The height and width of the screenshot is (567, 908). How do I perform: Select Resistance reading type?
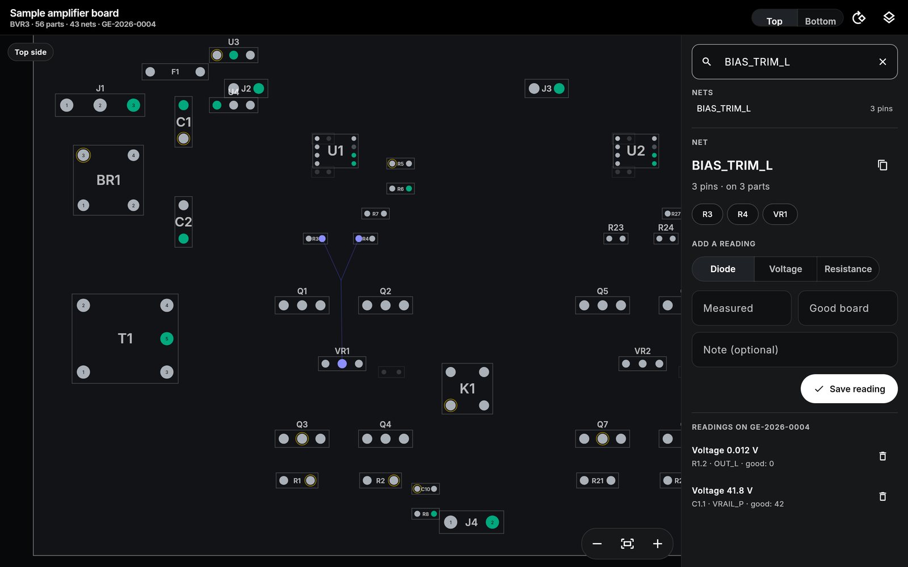coord(848,269)
